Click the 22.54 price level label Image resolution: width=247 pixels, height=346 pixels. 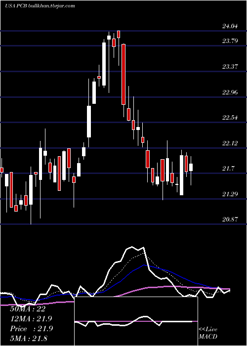point(230,117)
